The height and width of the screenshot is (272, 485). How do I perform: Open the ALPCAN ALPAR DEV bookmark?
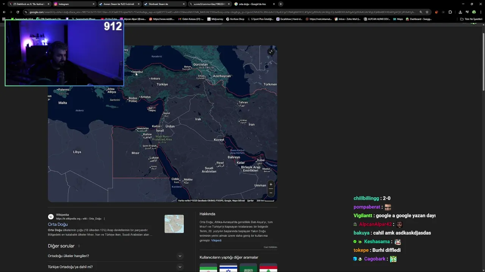point(377,19)
